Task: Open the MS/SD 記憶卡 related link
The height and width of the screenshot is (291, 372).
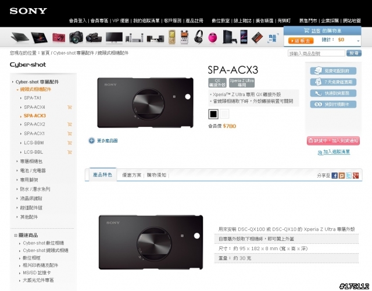Action: (37, 273)
